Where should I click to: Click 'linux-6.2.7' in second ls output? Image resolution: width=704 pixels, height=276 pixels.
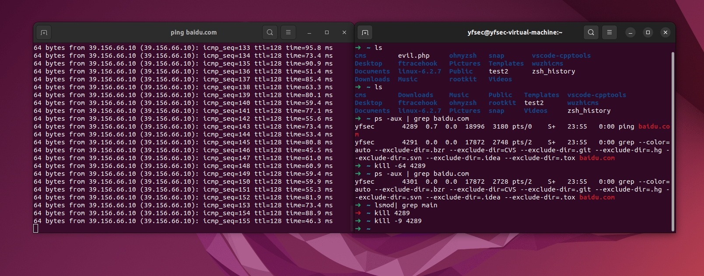click(420, 111)
